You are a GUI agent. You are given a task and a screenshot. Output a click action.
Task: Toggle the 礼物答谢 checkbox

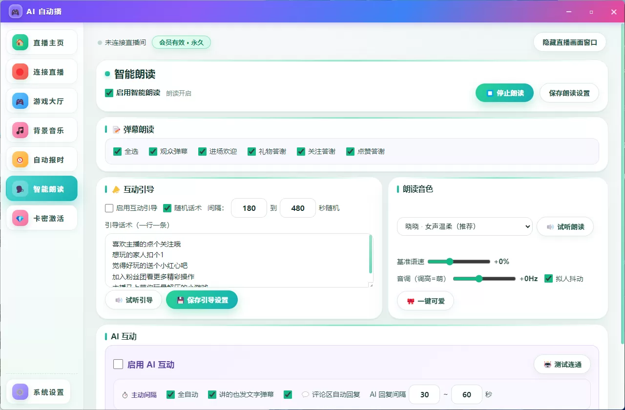(x=251, y=151)
